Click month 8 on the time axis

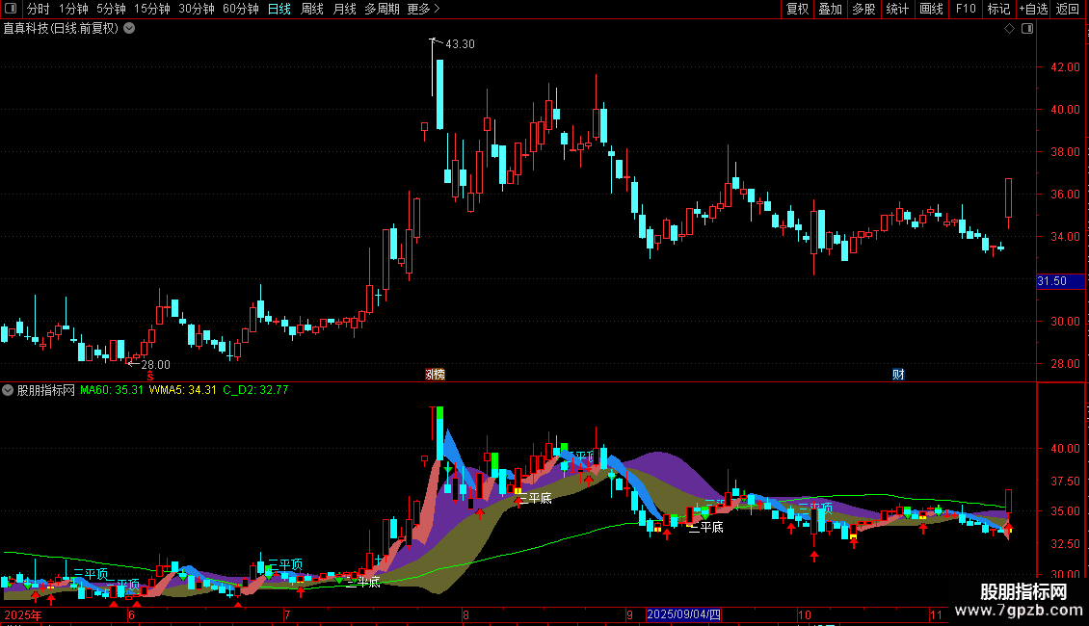(466, 614)
